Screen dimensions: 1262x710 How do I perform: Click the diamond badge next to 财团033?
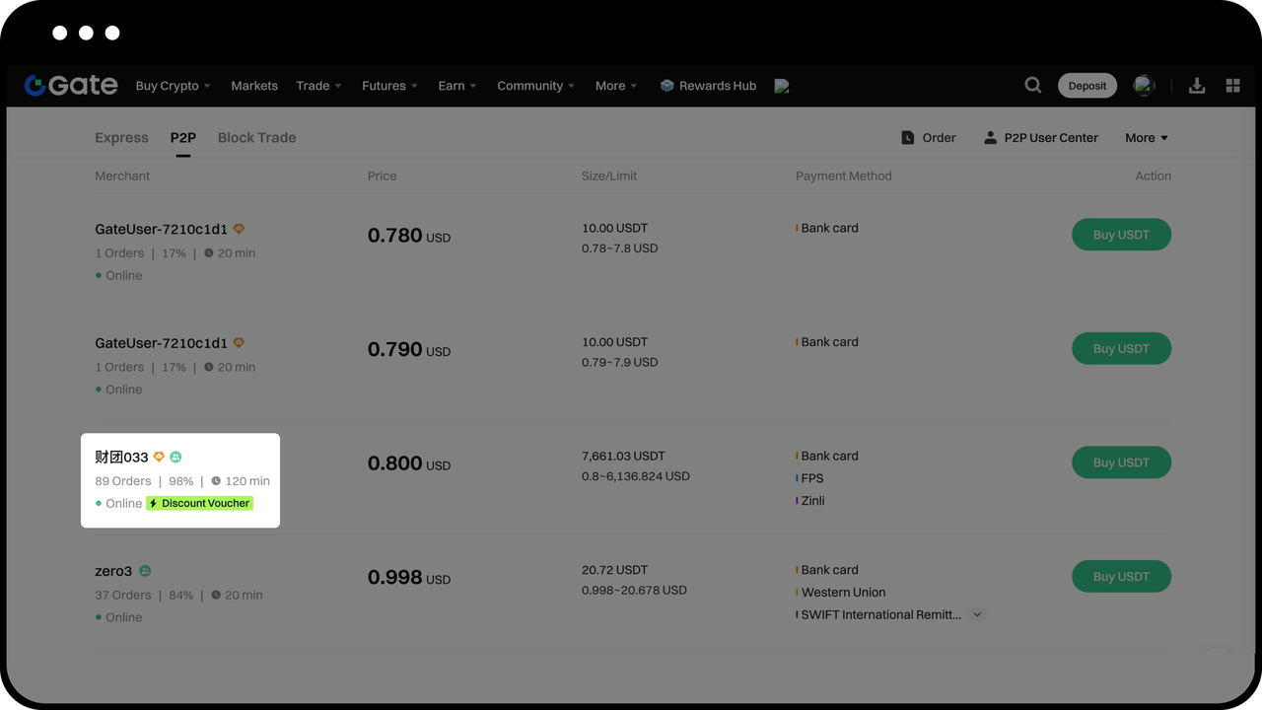(159, 457)
